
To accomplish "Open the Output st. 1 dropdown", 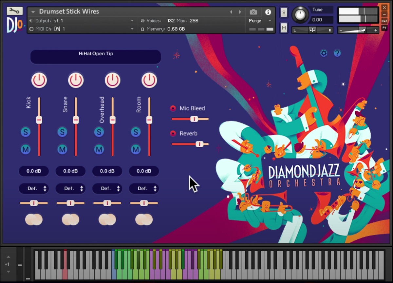I will click(x=82, y=21).
